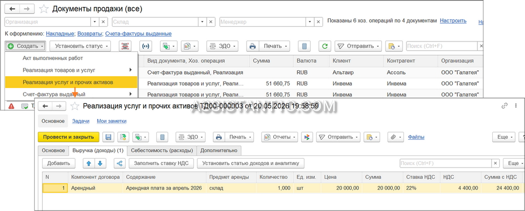Click the Провести и закрыть button

(69, 137)
